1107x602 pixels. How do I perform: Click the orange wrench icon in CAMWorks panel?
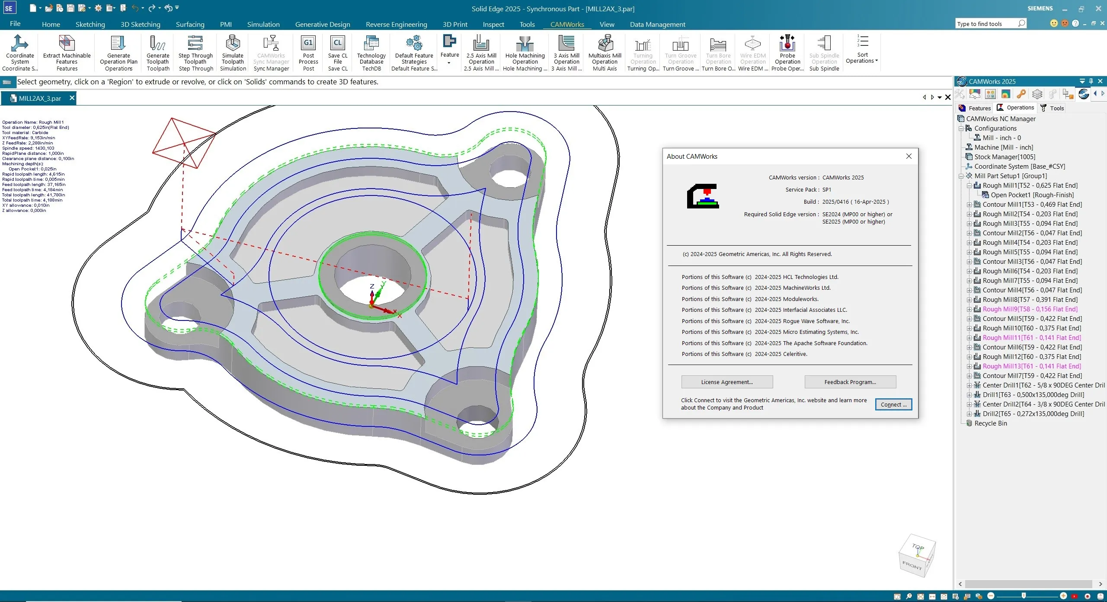point(1021,94)
